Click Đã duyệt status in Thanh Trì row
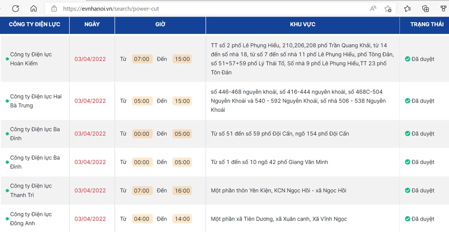 point(420,190)
